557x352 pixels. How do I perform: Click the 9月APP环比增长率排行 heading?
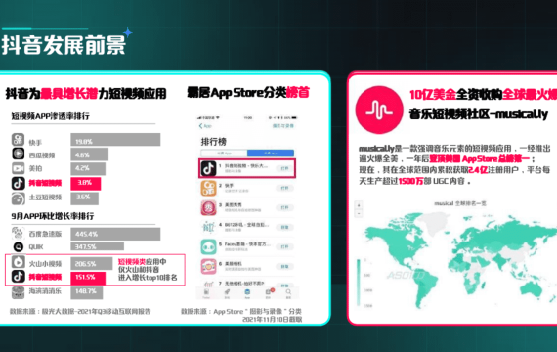pyautogui.click(x=53, y=216)
